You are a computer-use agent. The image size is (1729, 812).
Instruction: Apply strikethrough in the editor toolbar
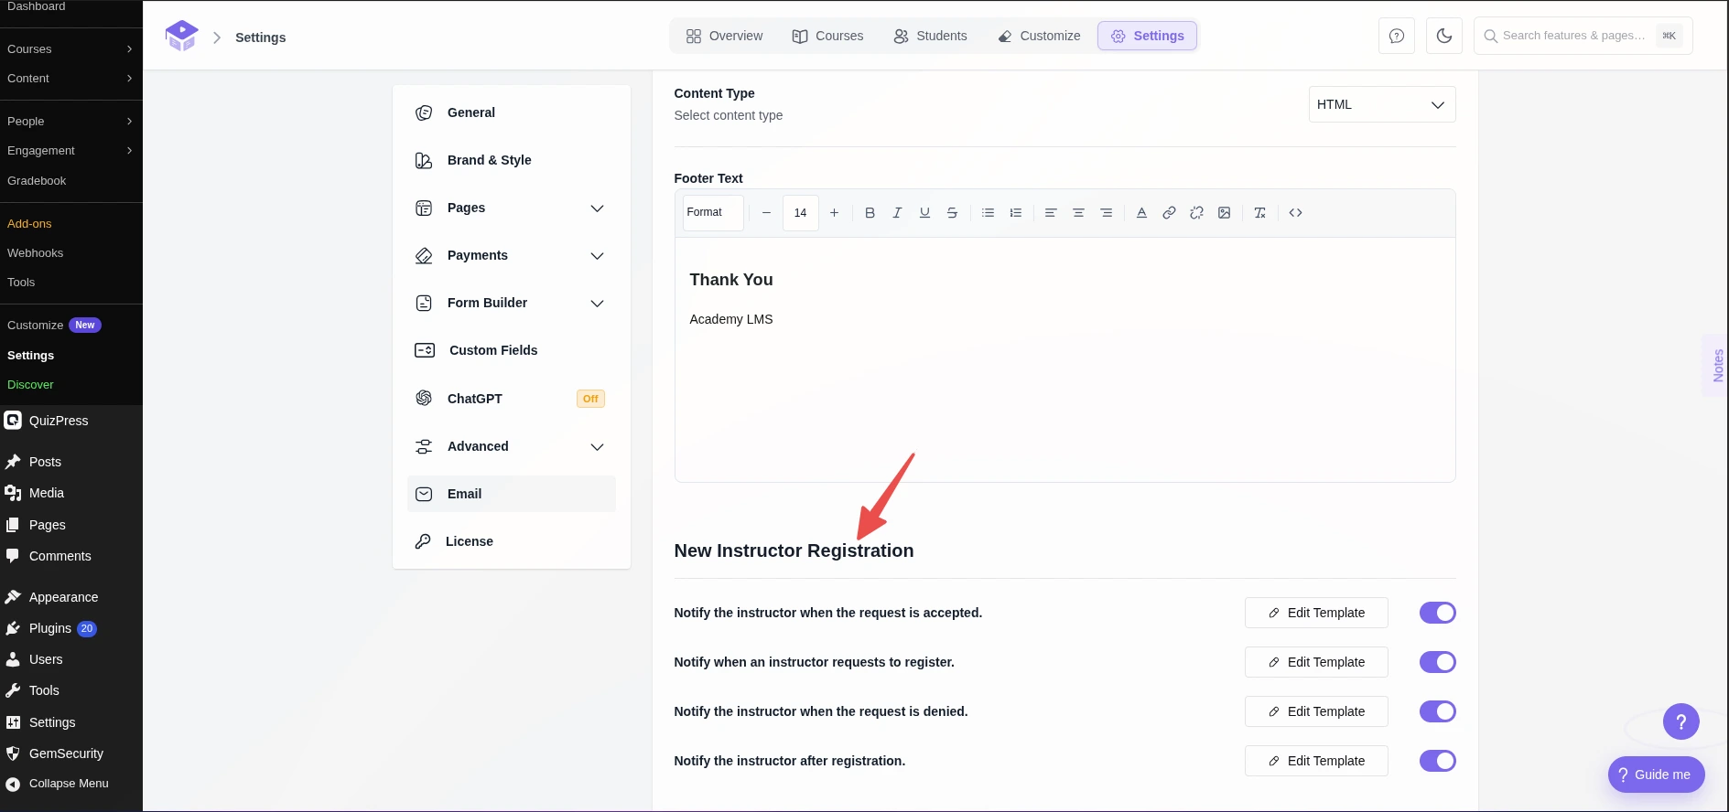tap(952, 213)
